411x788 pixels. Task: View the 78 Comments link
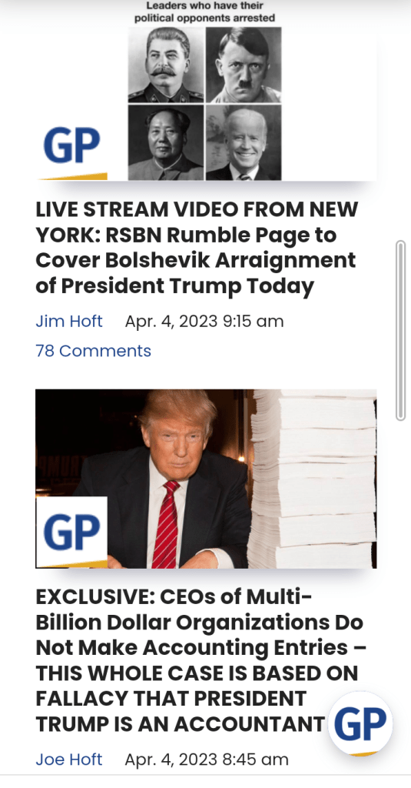click(x=94, y=350)
